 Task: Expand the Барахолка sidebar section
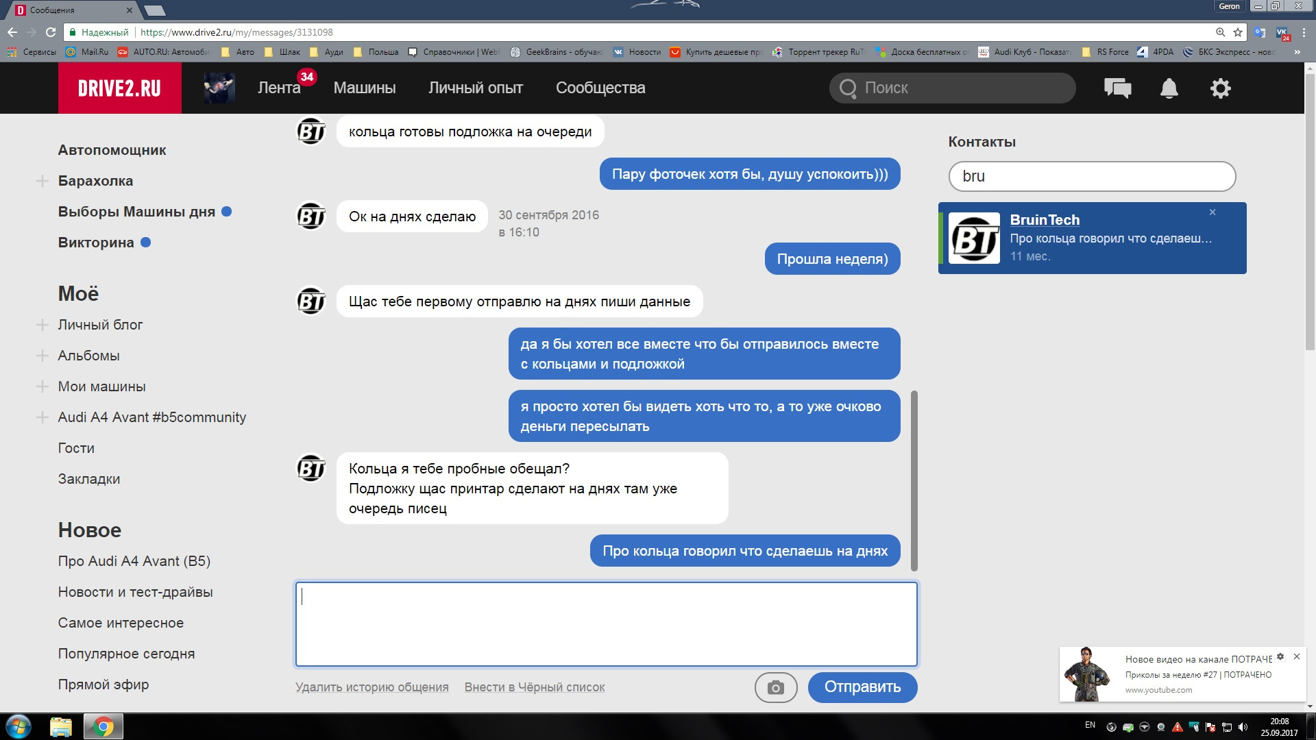tap(42, 181)
